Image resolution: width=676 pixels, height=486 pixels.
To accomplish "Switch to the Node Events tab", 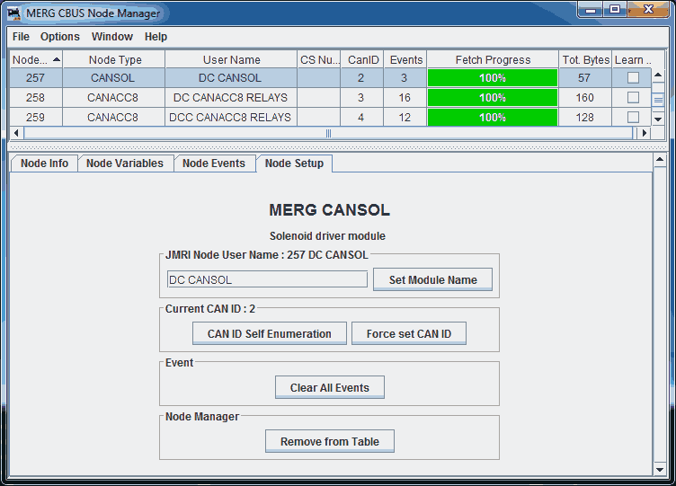I will click(x=214, y=163).
